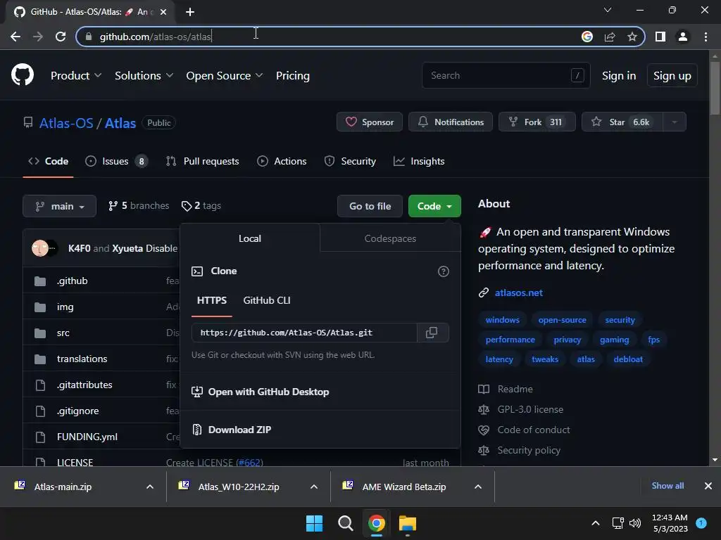Image resolution: width=721 pixels, height=540 pixels.
Task: Open the tab search chevron in title bar
Action: coord(608,10)
